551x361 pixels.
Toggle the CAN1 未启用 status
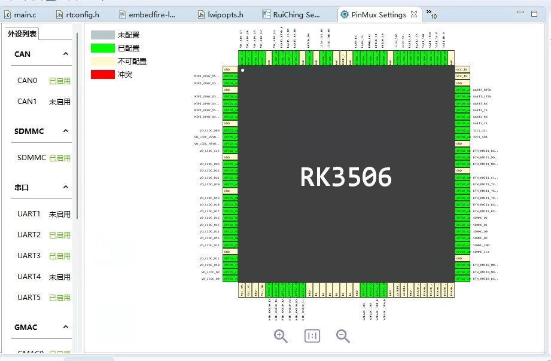pos(59,102)
